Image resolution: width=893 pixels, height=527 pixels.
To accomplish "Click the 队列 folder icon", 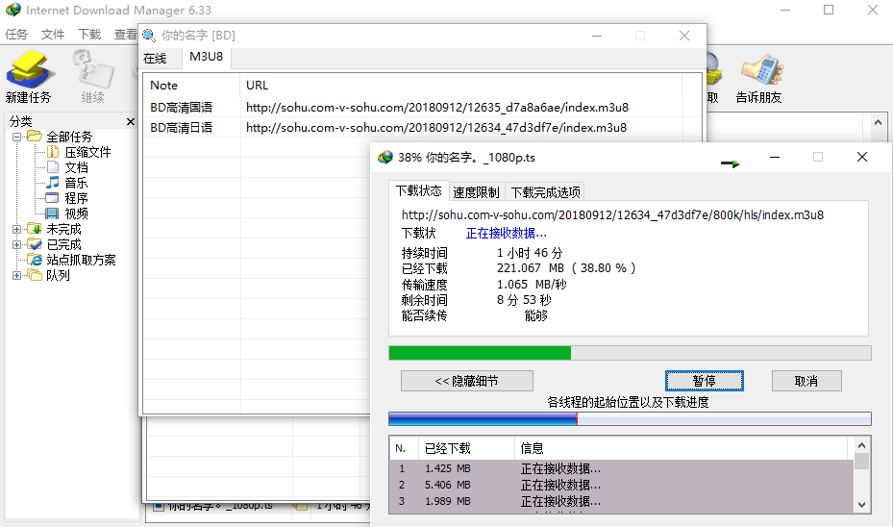I will point(35,275).
